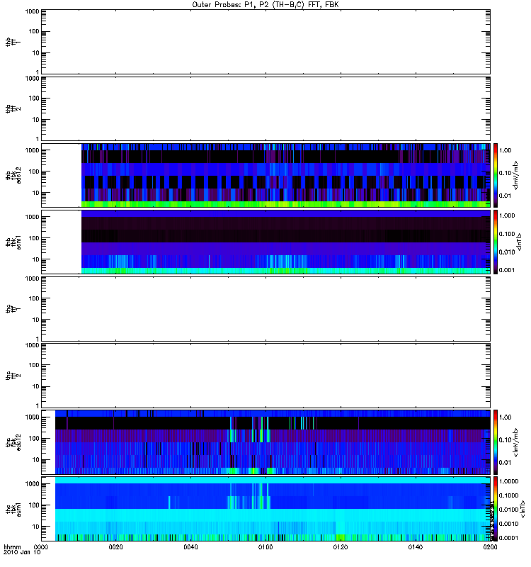Select the 0040 time tick label
Image resolution: width=531 pixels, height=567 pixels.
190,547
